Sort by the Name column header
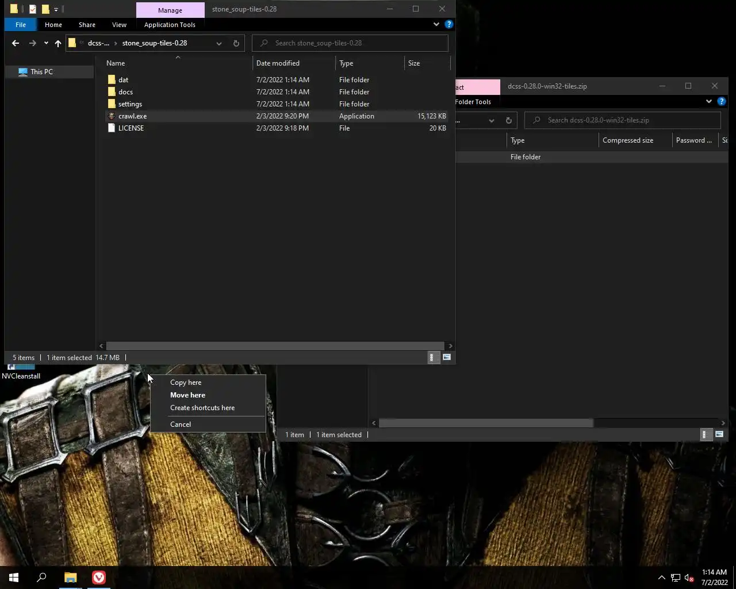 tap(116, 63)
